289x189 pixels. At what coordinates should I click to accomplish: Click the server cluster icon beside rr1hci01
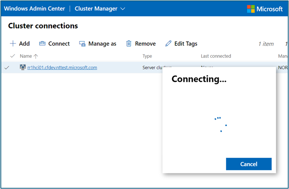click(22, 67)
